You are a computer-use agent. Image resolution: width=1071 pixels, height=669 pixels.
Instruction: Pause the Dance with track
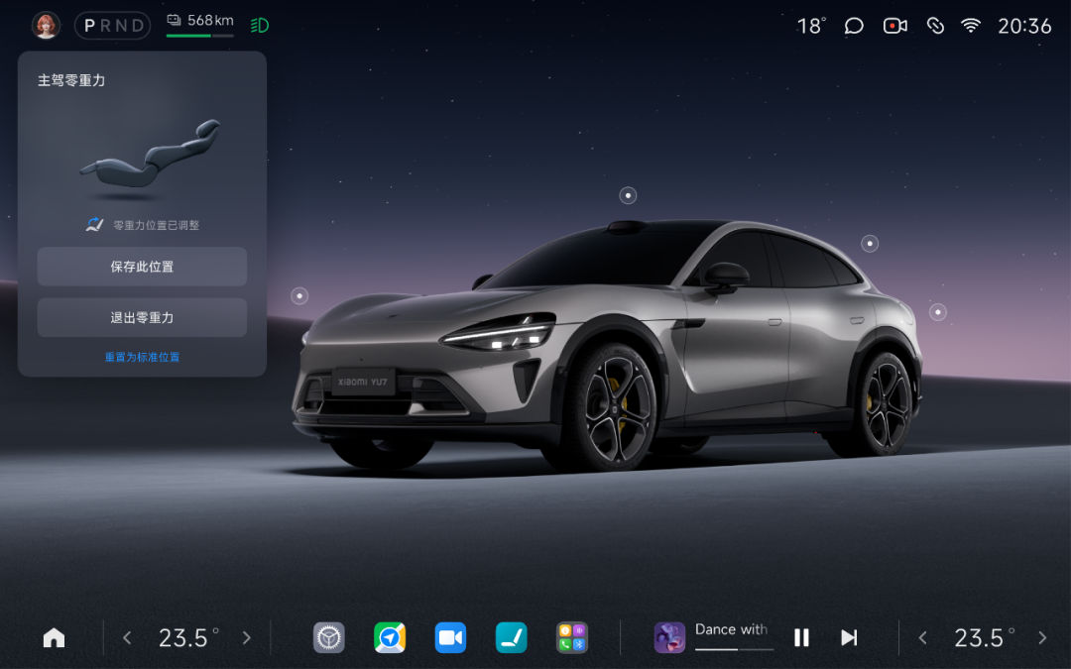click(x=801, y=637)
